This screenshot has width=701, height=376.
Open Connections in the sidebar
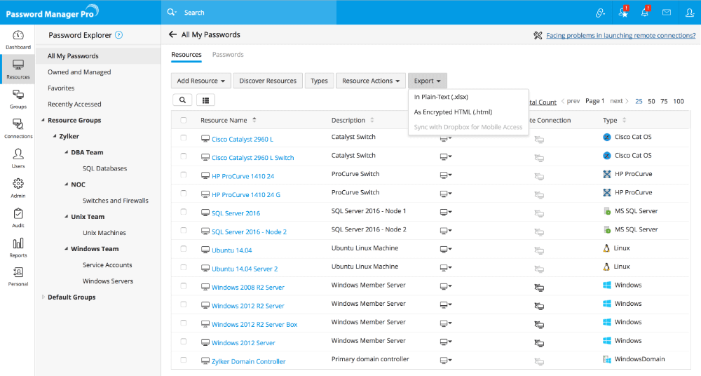coord(18,128)
